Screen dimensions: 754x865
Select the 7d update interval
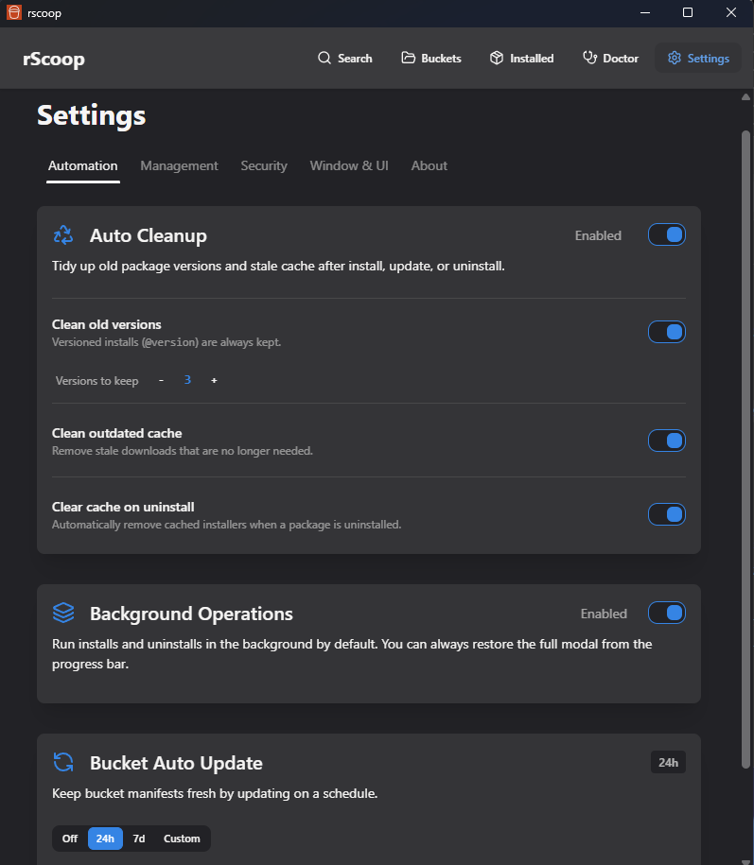point(139,839)
